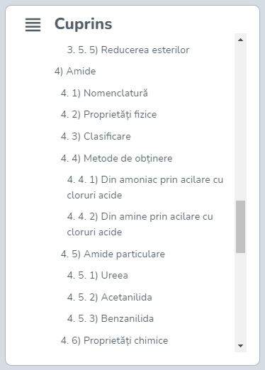Image resolution: width=265 pixels, height=370 pixels.
Task: Click the hamburger menu icon beside Cuprins
Action: (x=33, y=25)
